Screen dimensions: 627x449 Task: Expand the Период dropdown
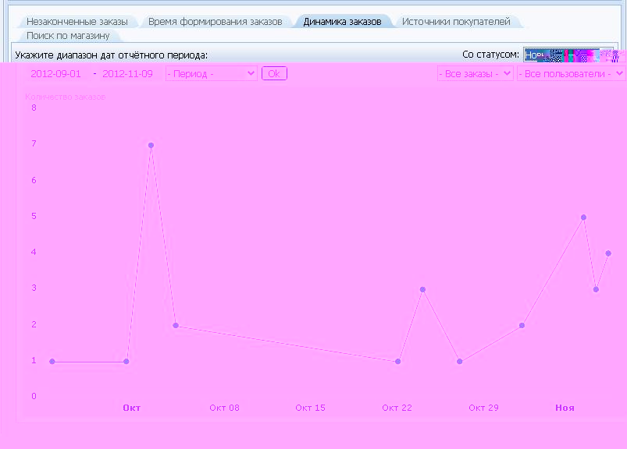pyautogui.click(x=211, y=73)
